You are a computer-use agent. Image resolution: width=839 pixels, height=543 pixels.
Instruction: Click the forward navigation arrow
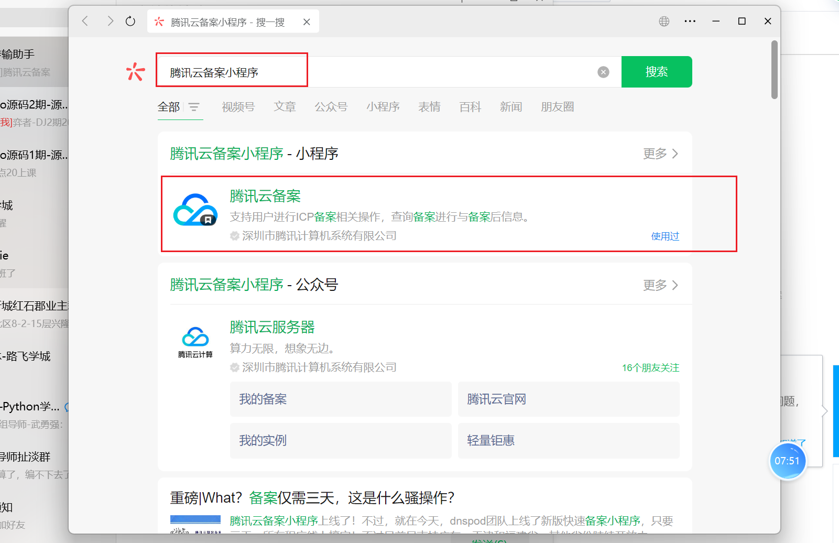pos(110,21)
